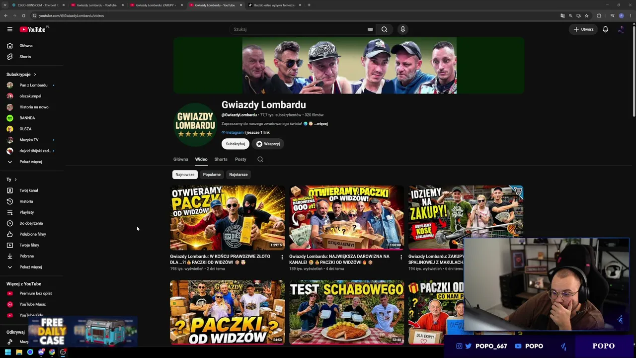This screenshot has width=636, height=358.
Task: Open the on-screen keyboard icon in search
Action: (x=370, y=29)
